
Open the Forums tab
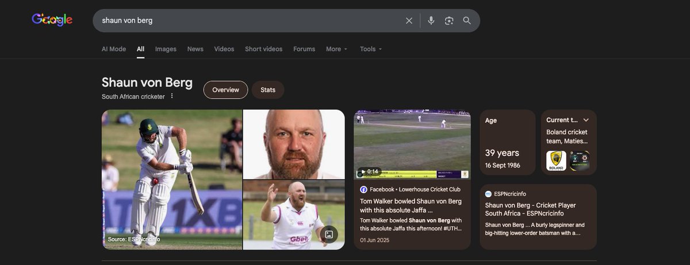coord(304,49)
